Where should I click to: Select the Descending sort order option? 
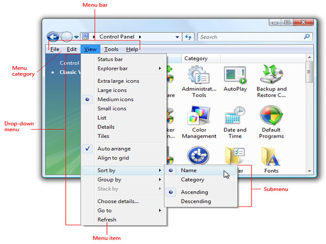click(196, 201)
